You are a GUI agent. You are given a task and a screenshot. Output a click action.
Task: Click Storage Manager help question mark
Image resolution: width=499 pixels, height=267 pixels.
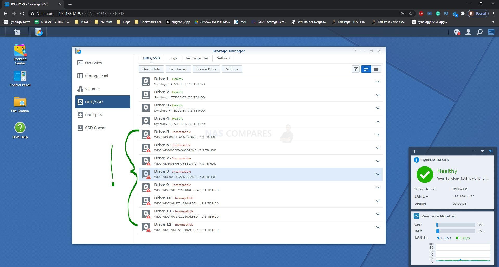click(354, 51)
